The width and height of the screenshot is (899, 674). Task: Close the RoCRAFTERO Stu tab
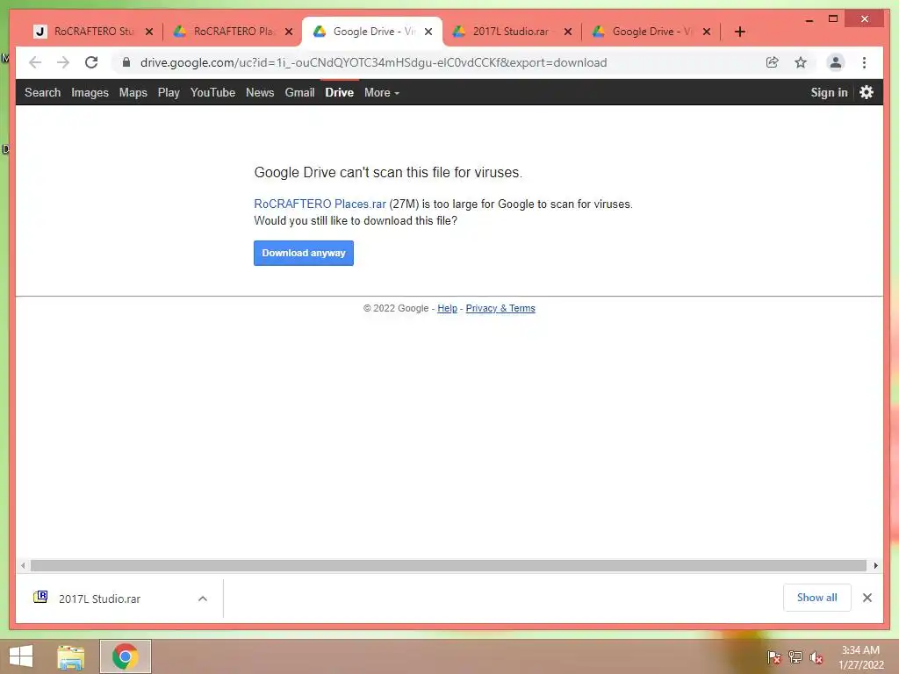pos(149,32)
